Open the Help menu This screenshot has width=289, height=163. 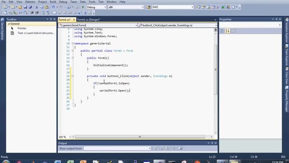coord(122,2)
